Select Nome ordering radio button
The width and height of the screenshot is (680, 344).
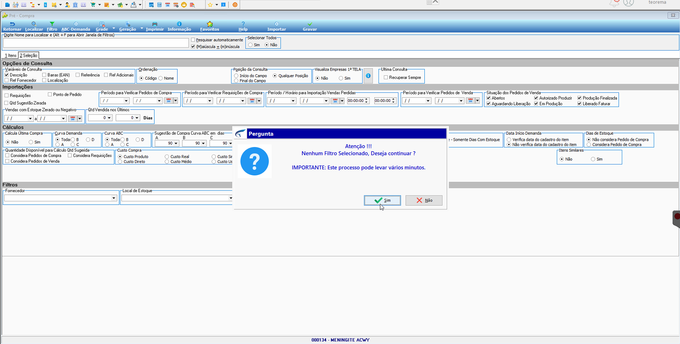tap(161, 78)
